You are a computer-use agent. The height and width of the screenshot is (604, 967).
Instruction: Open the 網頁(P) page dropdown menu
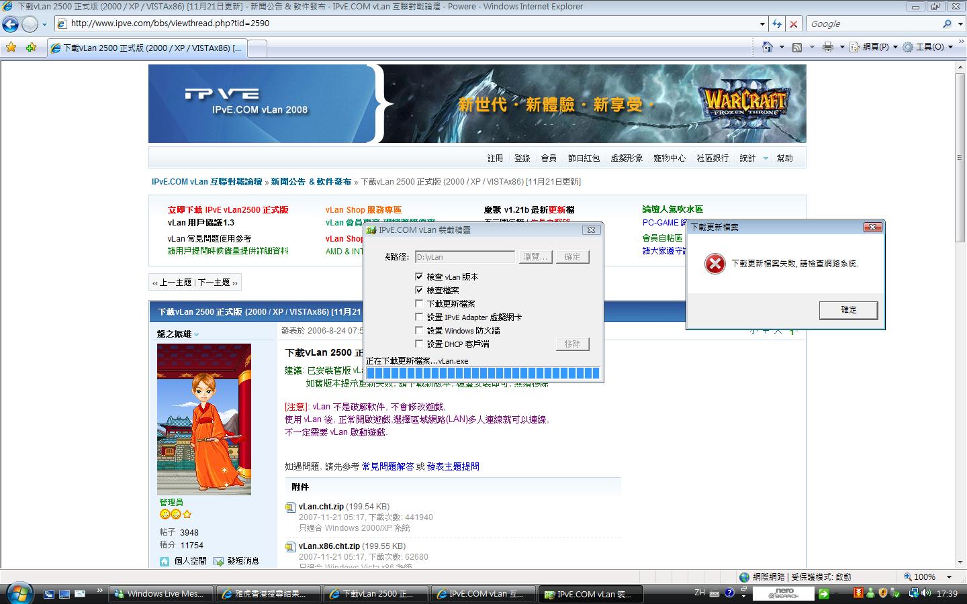point(876,47)
